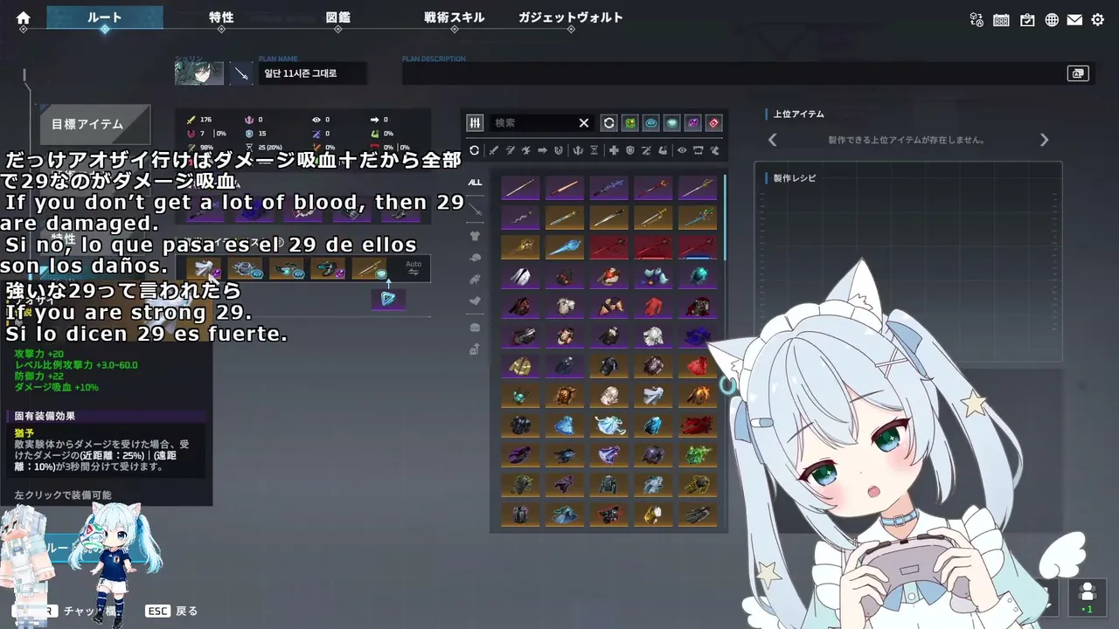The image size is (1119, 629).
Task: Toggle the sword attack stat filter
Action: point(493,150)
